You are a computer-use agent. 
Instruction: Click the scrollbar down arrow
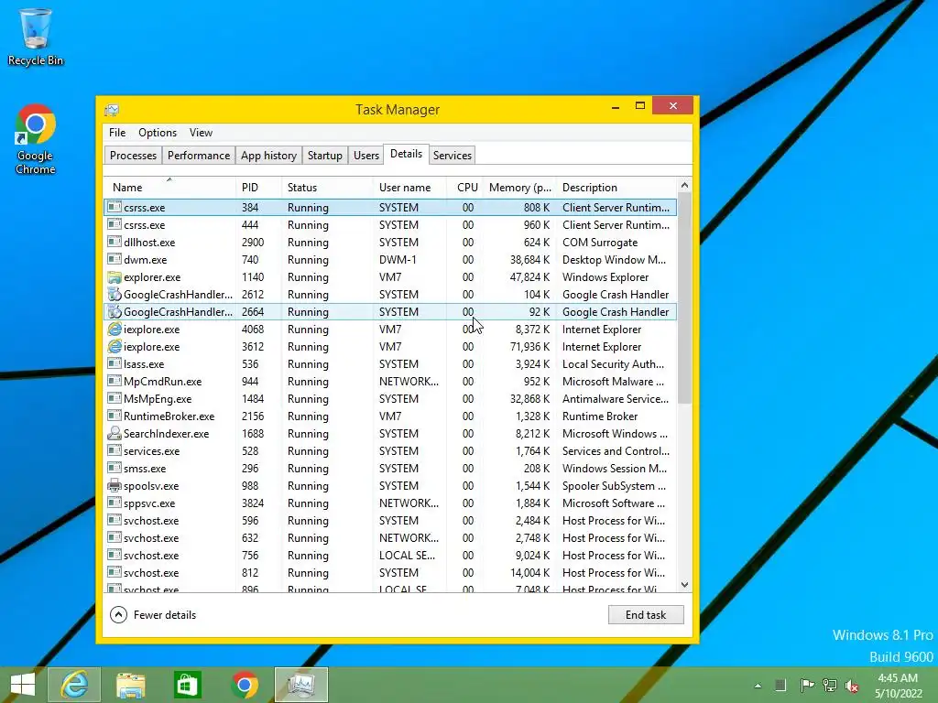(x=685, y=585)
